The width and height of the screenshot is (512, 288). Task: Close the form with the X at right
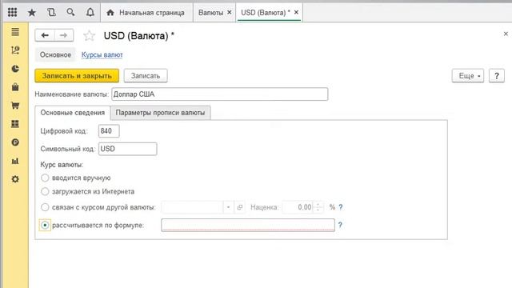[x=506, y=34]
